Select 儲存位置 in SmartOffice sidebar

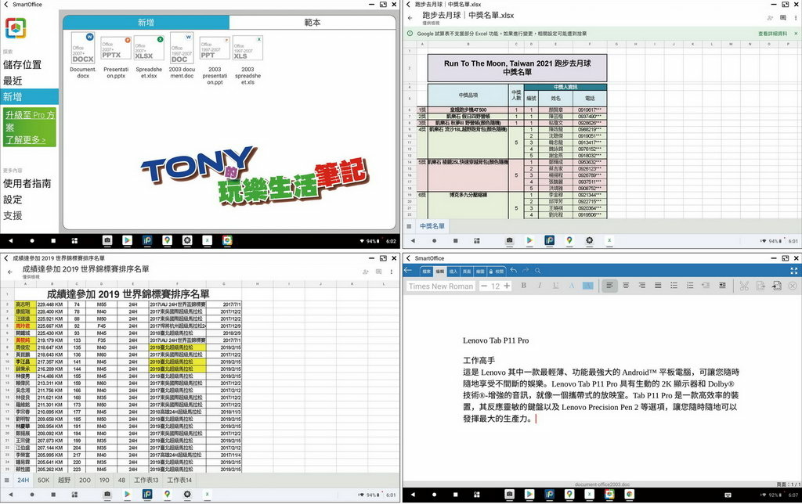[22, 64]
